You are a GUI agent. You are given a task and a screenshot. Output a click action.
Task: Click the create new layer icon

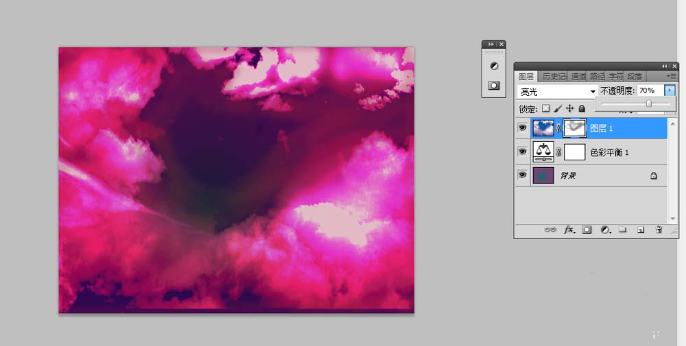(x=641, y=230)
